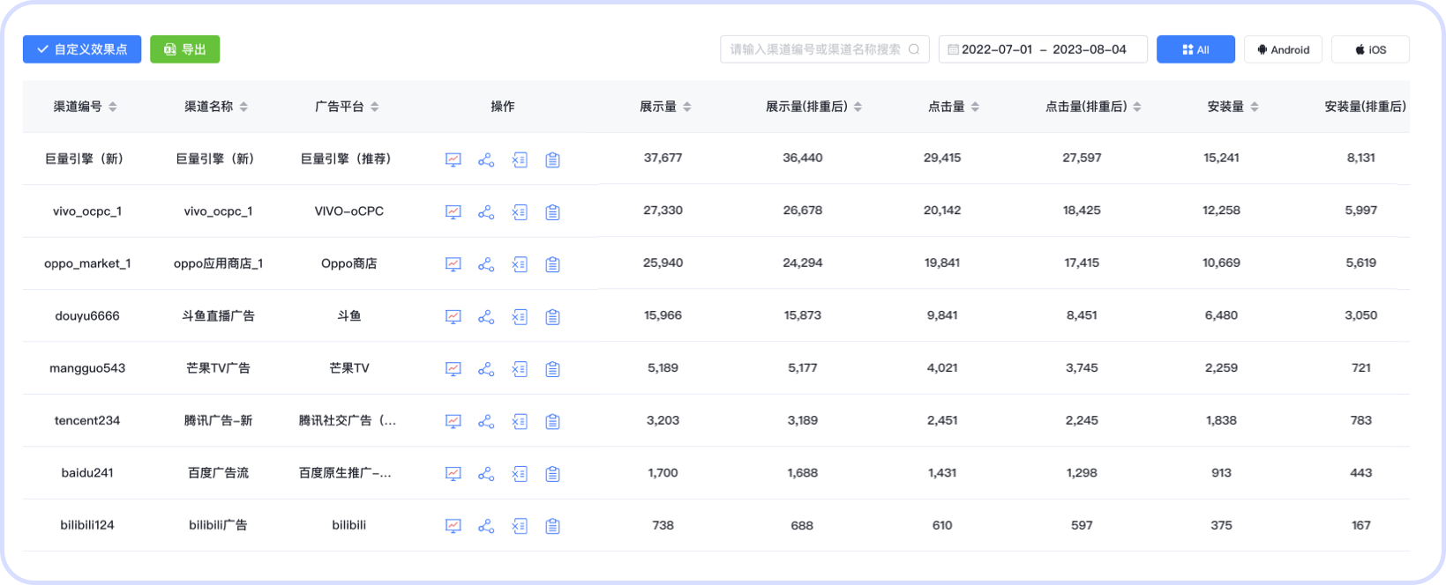
Task: Click share nodes icon in oppo_market_1 row
Action: point(486,264)
